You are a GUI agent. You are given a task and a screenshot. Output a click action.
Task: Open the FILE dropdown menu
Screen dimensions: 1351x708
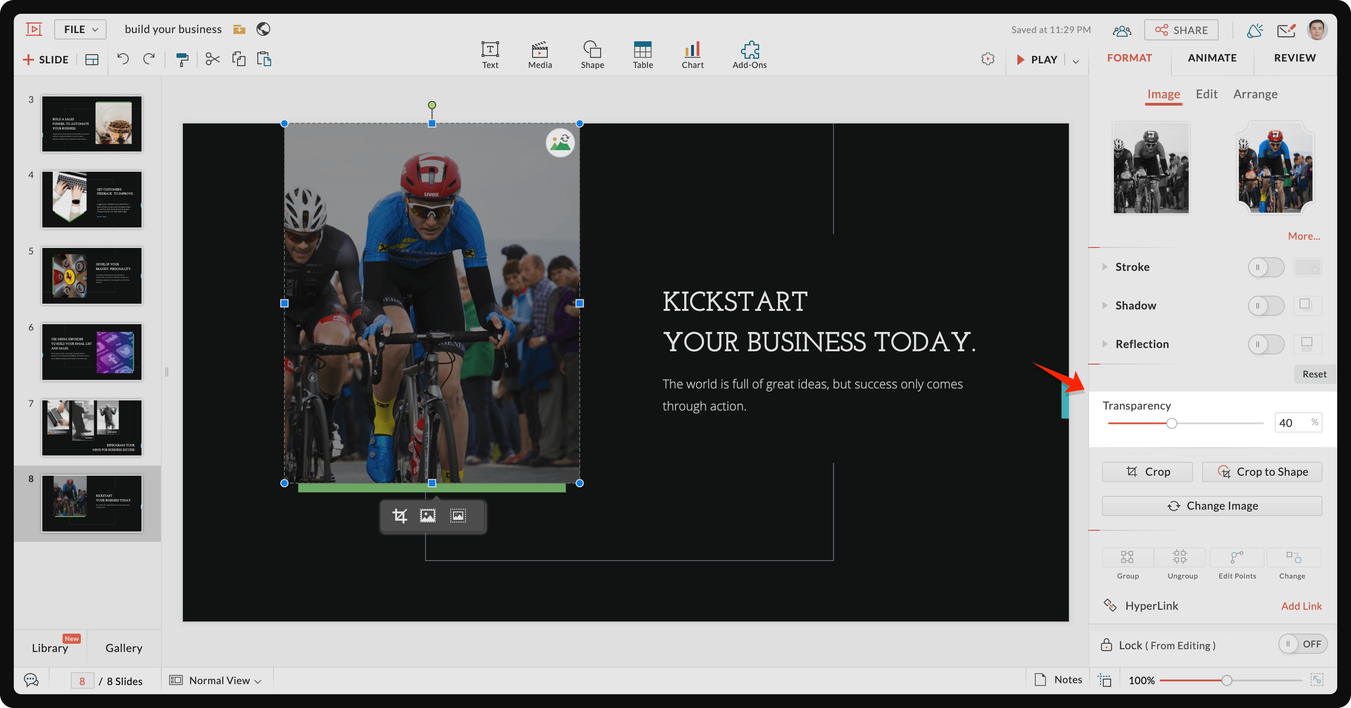click(80, 29)
